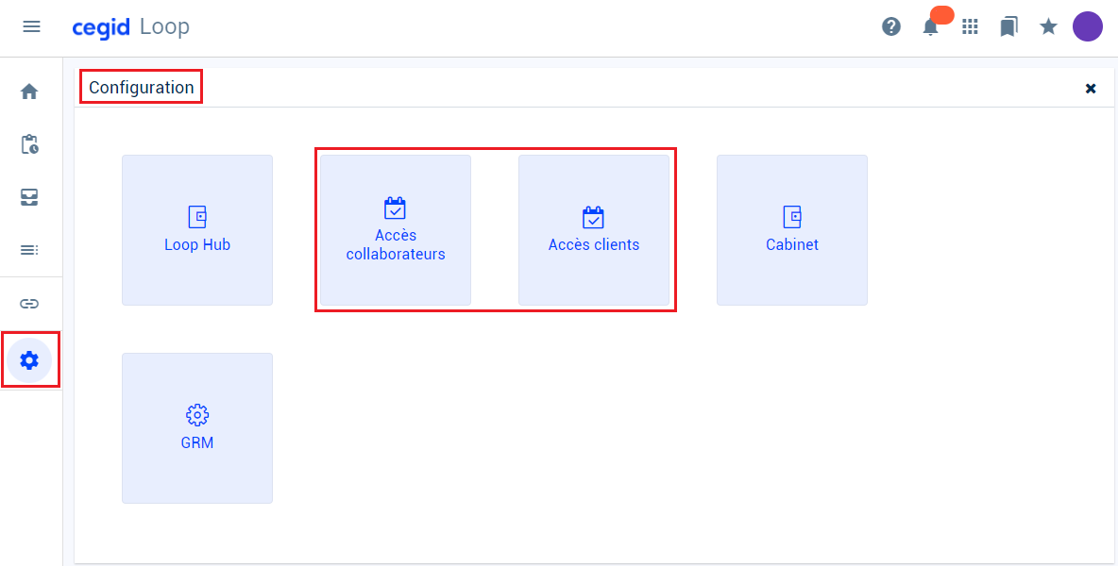The width and height of the screenshot is (1118, 566).
Task: Open the Cabinet tile
Action: pos(792,230)
